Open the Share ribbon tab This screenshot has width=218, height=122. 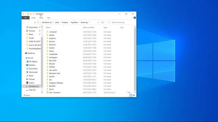click(x=41, y=18)
